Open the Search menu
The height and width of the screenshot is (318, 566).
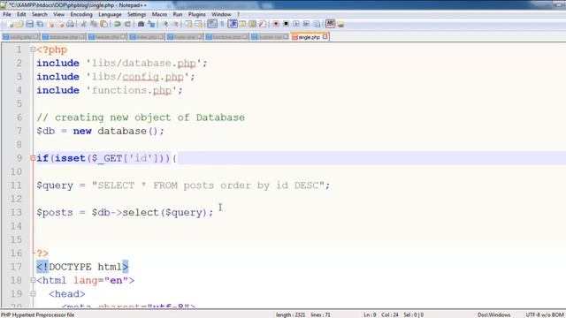[39, 14]
